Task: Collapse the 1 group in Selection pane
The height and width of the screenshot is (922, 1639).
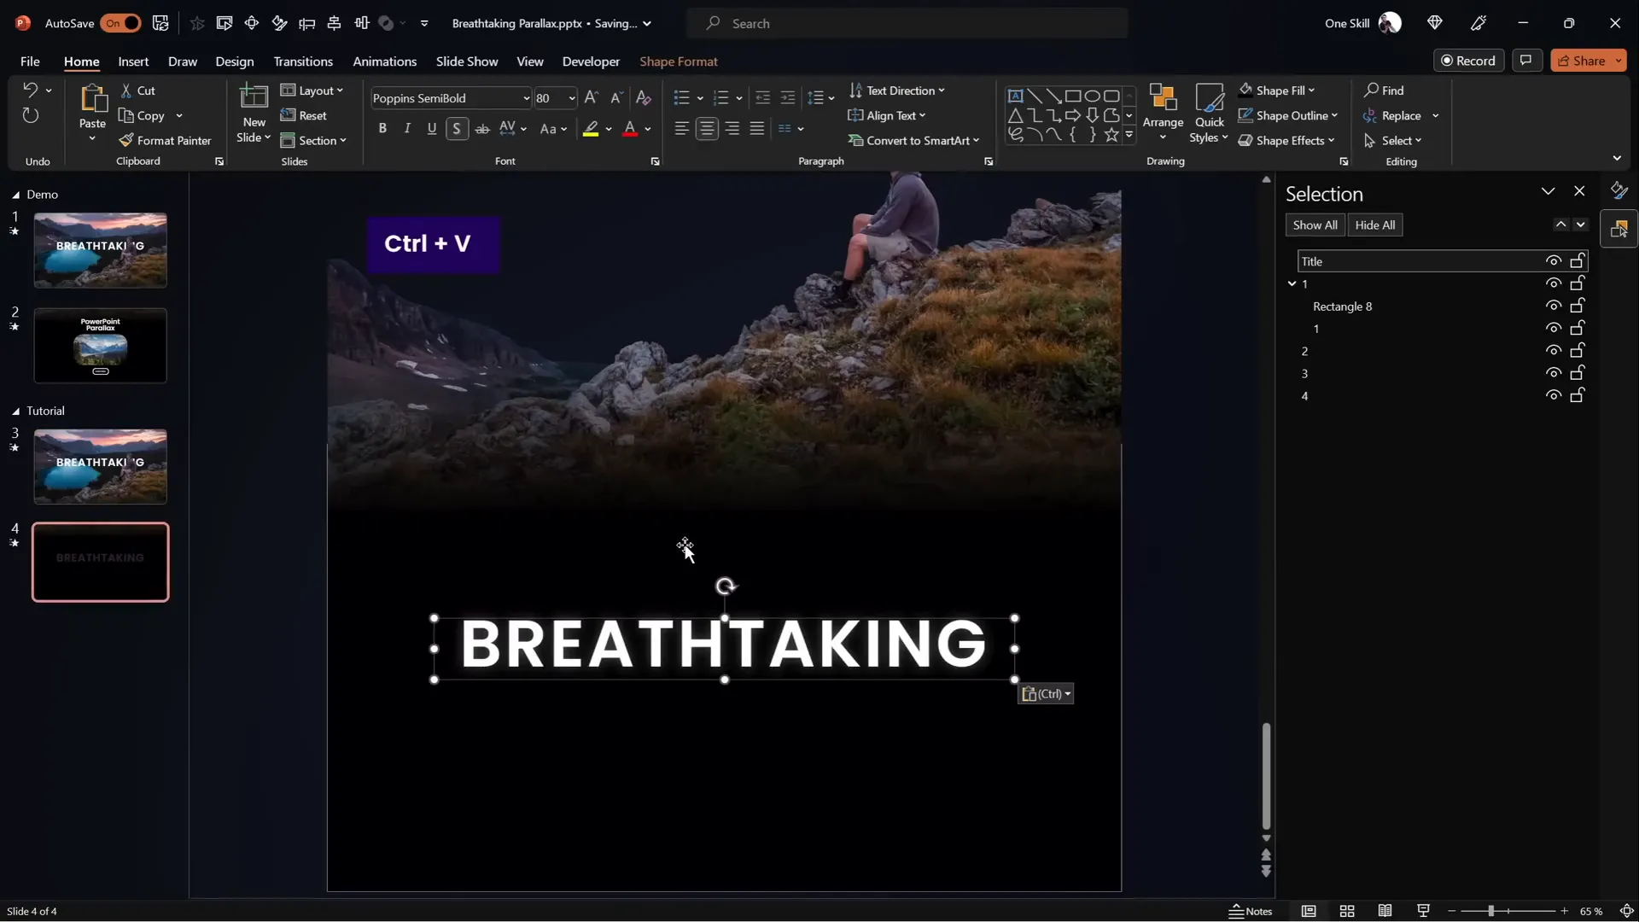Action: [x=1292, y=283]
